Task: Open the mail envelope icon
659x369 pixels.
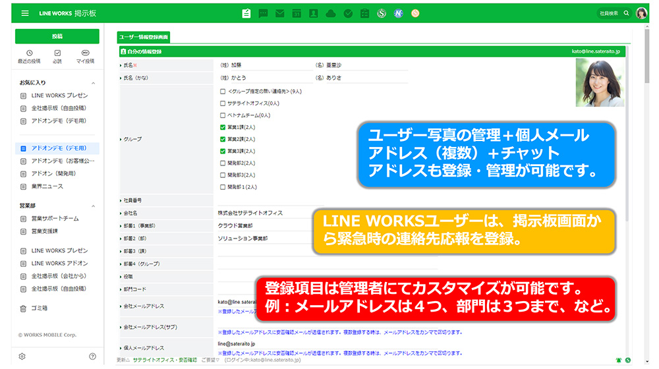Action: click(280, 13)
